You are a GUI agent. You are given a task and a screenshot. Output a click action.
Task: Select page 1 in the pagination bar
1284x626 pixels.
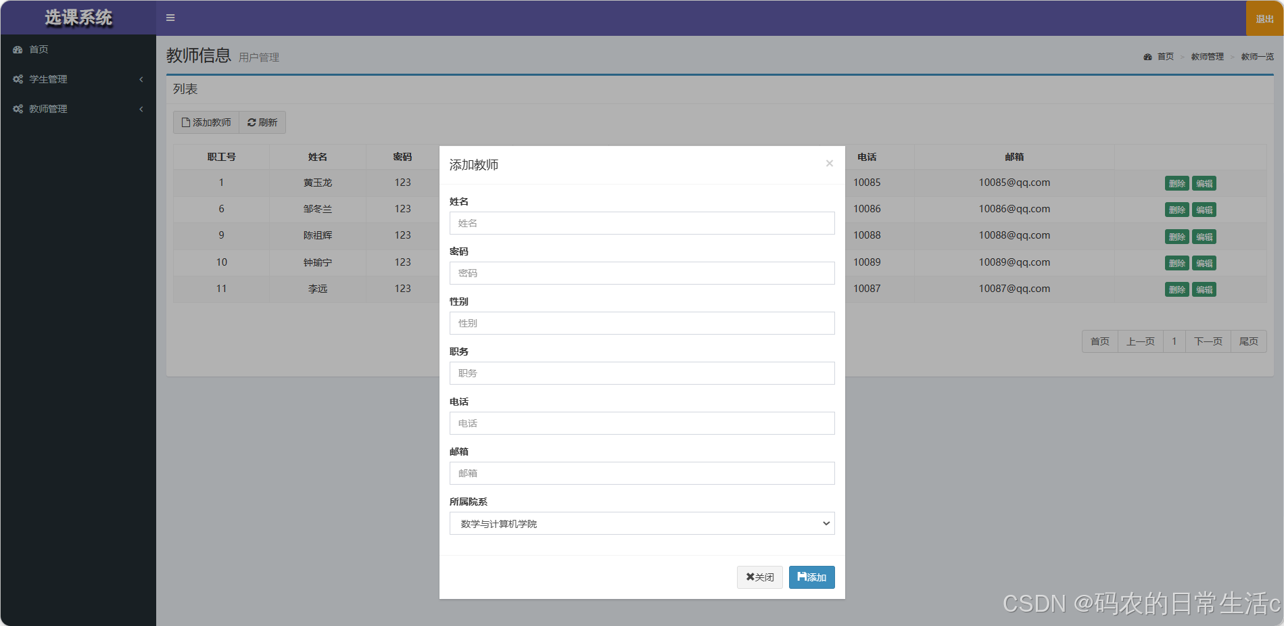click(x=1174, y=341)
